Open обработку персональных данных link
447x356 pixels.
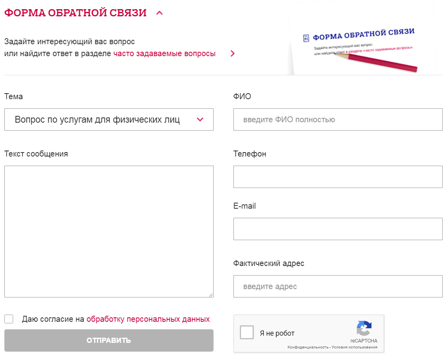(148, 319)
